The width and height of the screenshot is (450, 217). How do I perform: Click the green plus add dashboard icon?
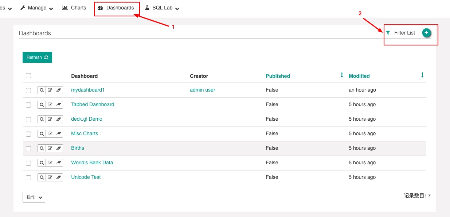click(x=426, y=33)
